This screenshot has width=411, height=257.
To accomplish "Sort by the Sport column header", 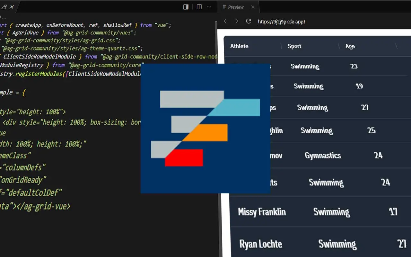I will coord(294,46).
